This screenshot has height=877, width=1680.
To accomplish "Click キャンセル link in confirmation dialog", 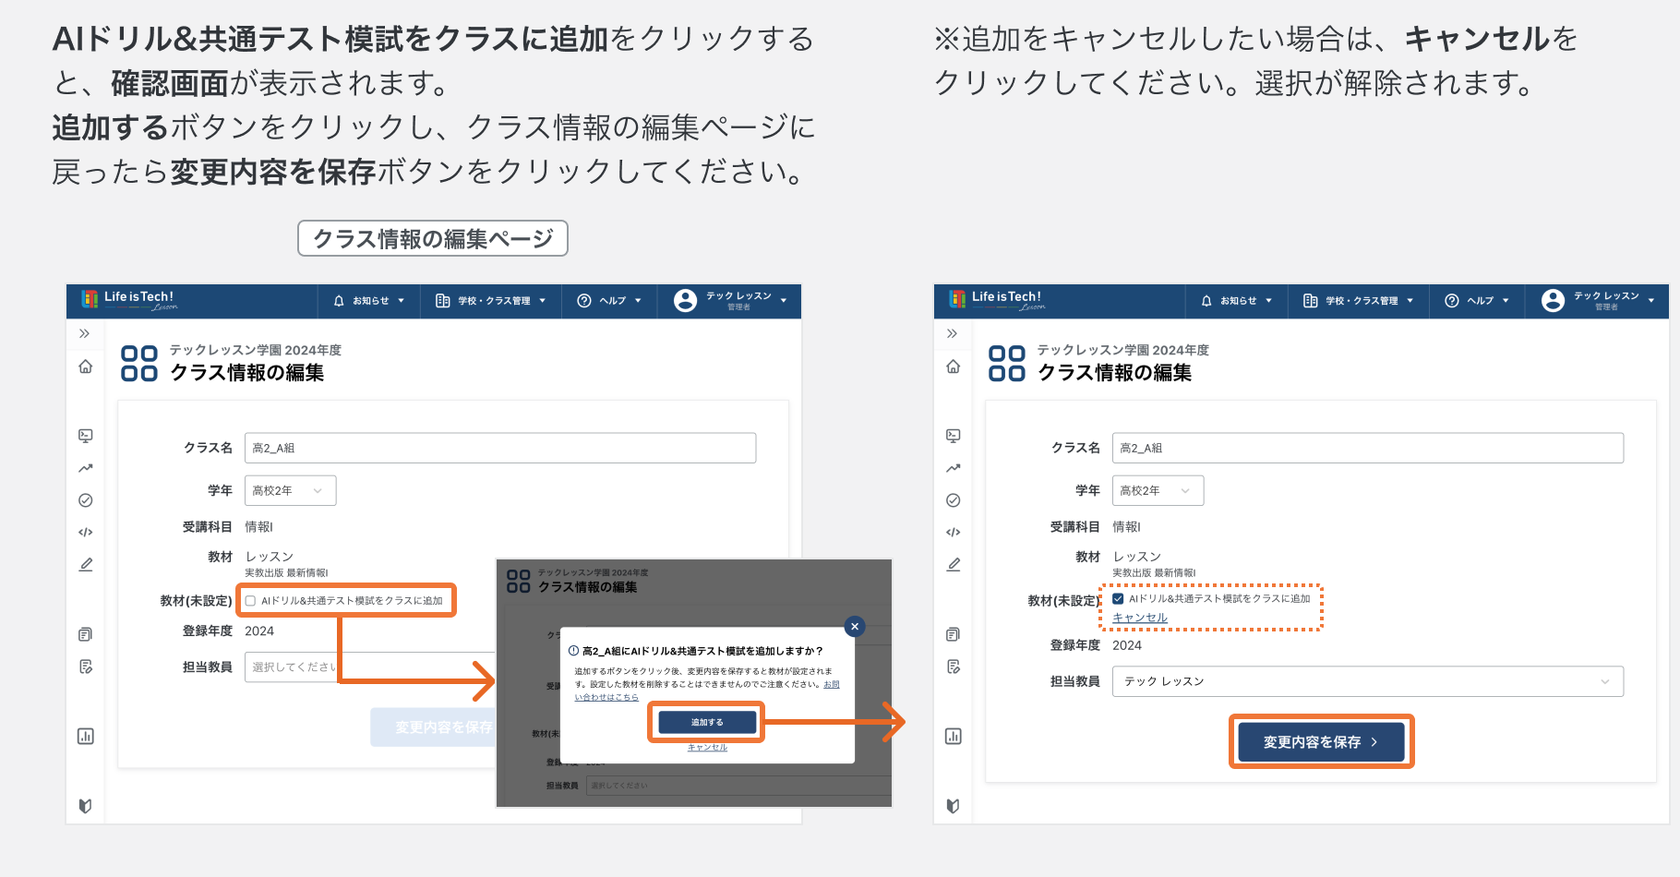I will point(707,748).
